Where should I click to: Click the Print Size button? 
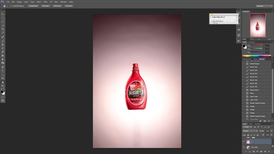pyautogui.click(x=69, y=6)
